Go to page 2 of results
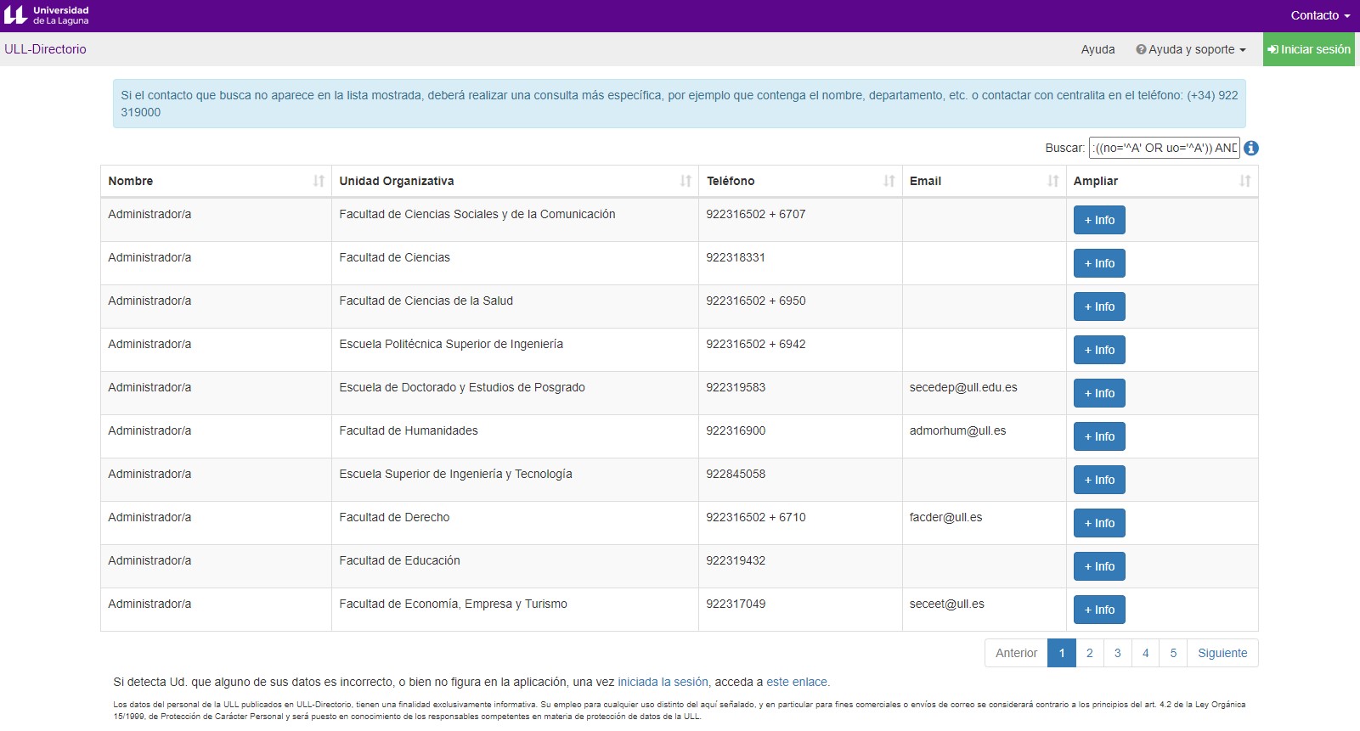 (1089, 653)
